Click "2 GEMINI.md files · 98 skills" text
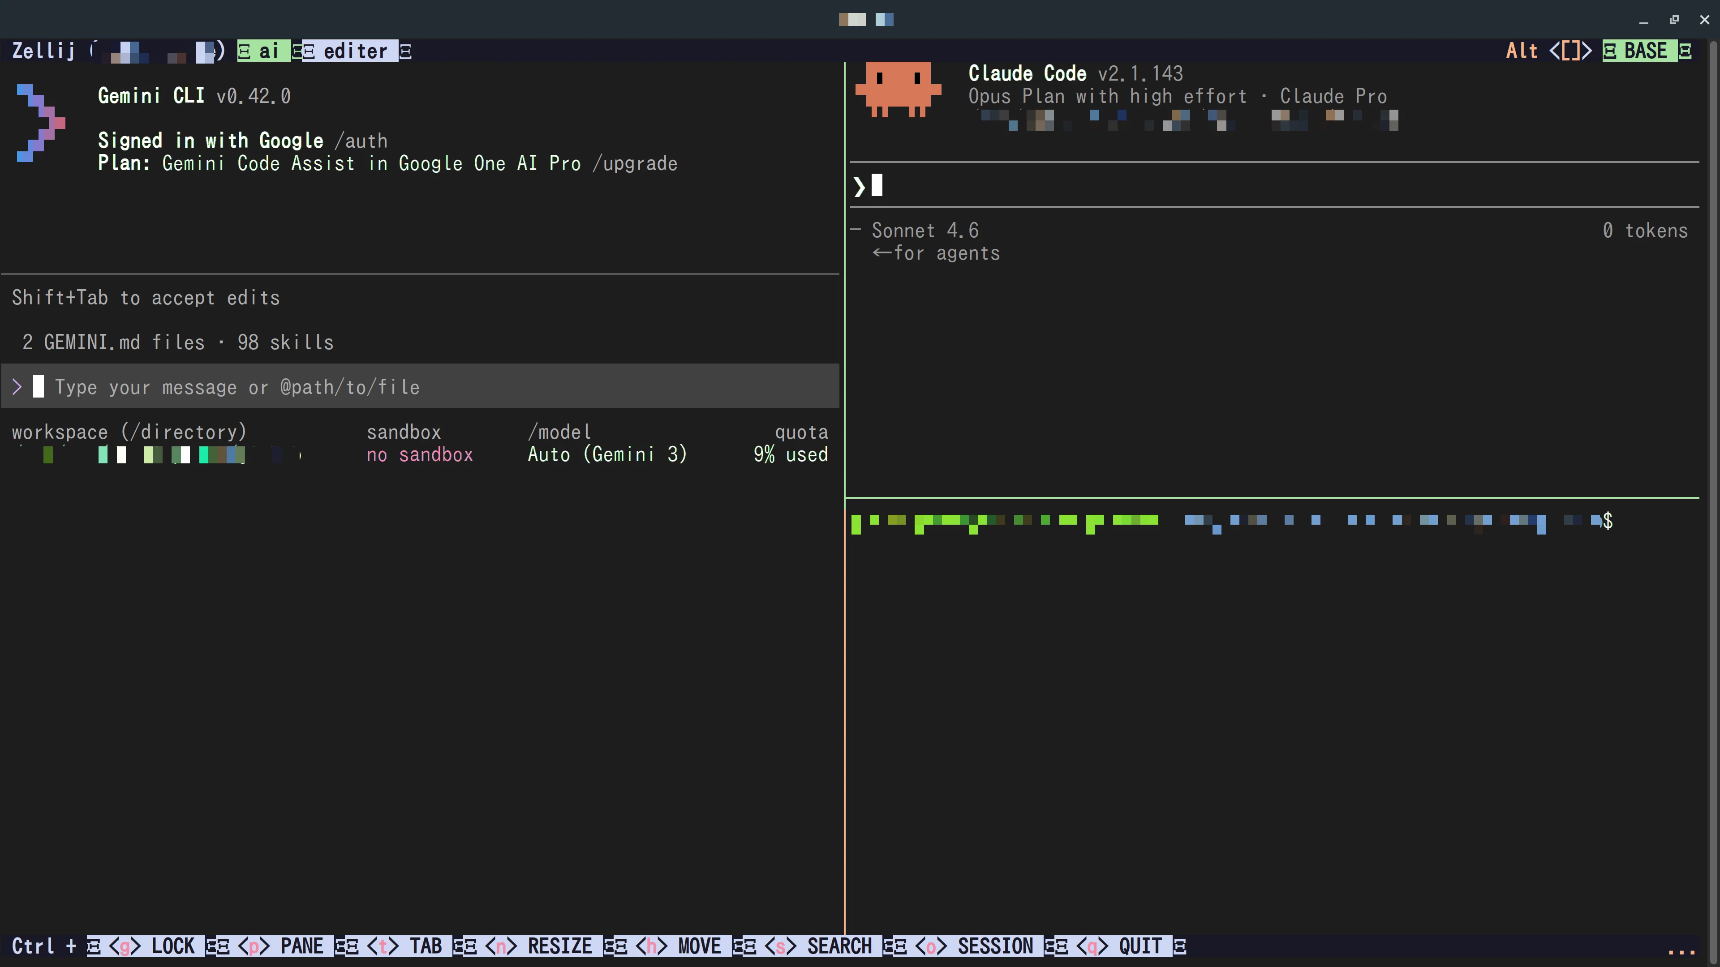 click(178, 342)
